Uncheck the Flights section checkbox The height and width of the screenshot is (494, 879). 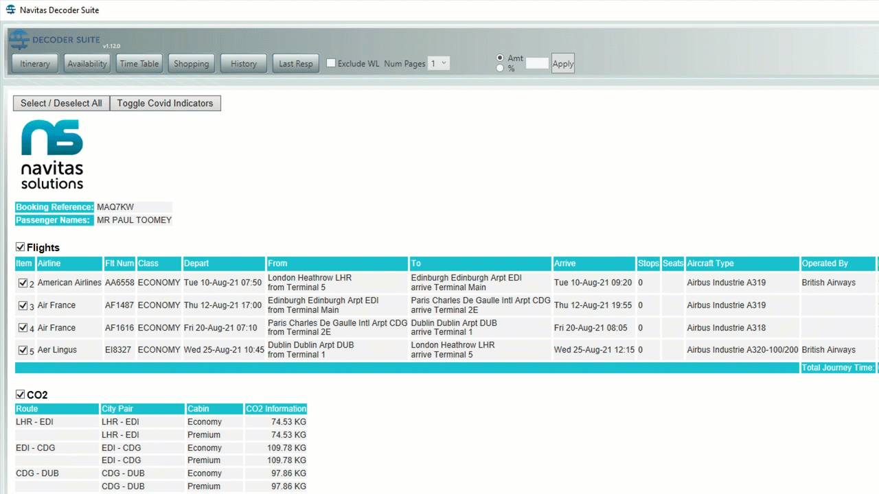(20, 247)
